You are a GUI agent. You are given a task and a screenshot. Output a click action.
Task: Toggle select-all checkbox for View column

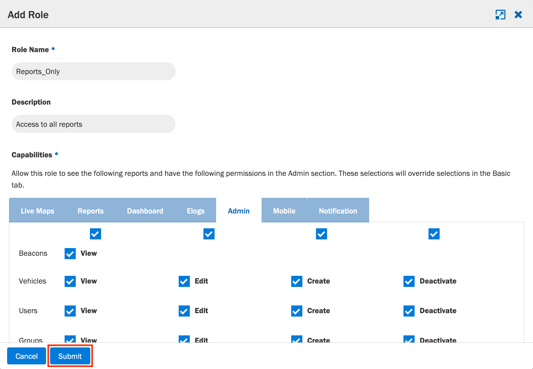coord(96,234)
